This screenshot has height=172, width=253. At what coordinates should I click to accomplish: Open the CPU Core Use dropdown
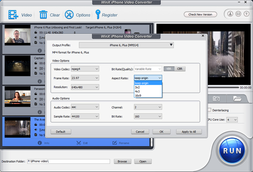(x=232, y=120)
